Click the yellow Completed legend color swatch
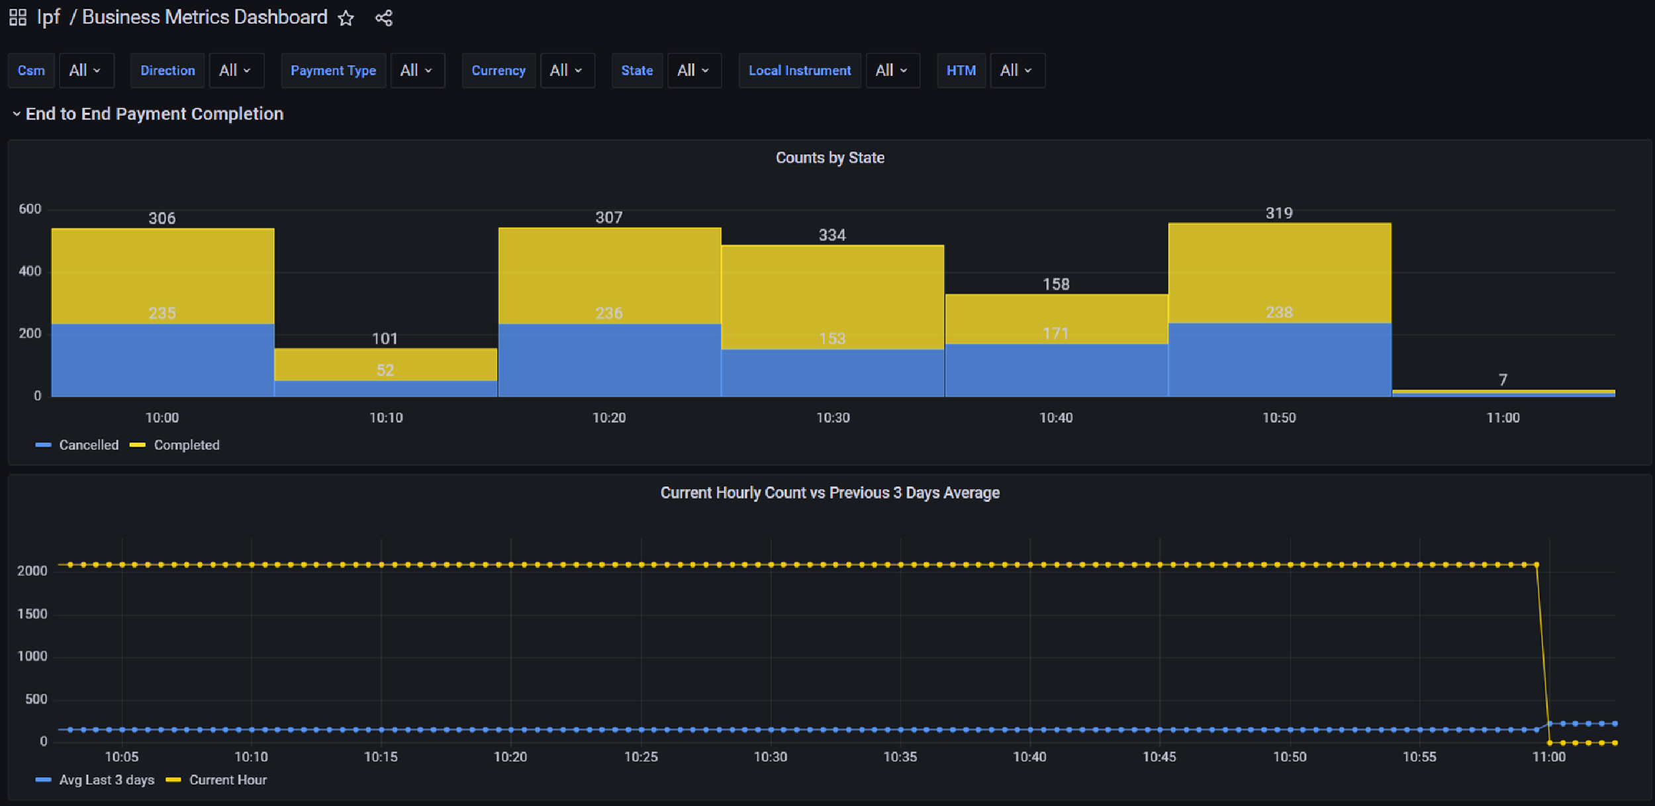1655x806 pixels. point(138,445)
